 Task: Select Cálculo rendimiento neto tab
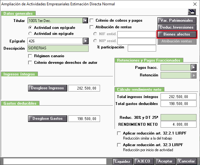(139, 90)
